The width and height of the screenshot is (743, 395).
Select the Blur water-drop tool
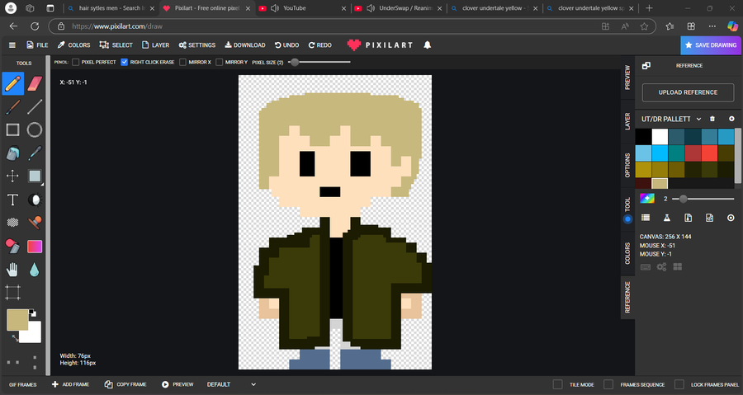click(35, 270)
